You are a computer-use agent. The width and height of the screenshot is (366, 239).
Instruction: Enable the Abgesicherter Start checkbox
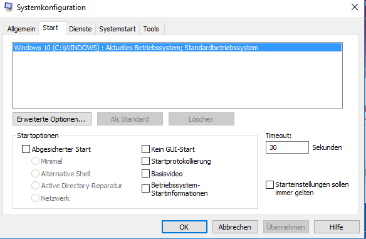click(26, 149)
